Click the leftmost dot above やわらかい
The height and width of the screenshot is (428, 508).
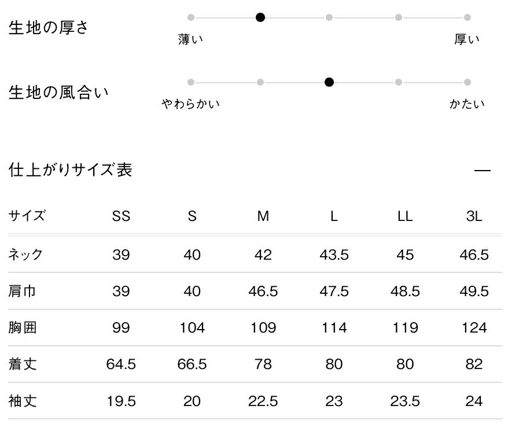[x=191, y=82]
